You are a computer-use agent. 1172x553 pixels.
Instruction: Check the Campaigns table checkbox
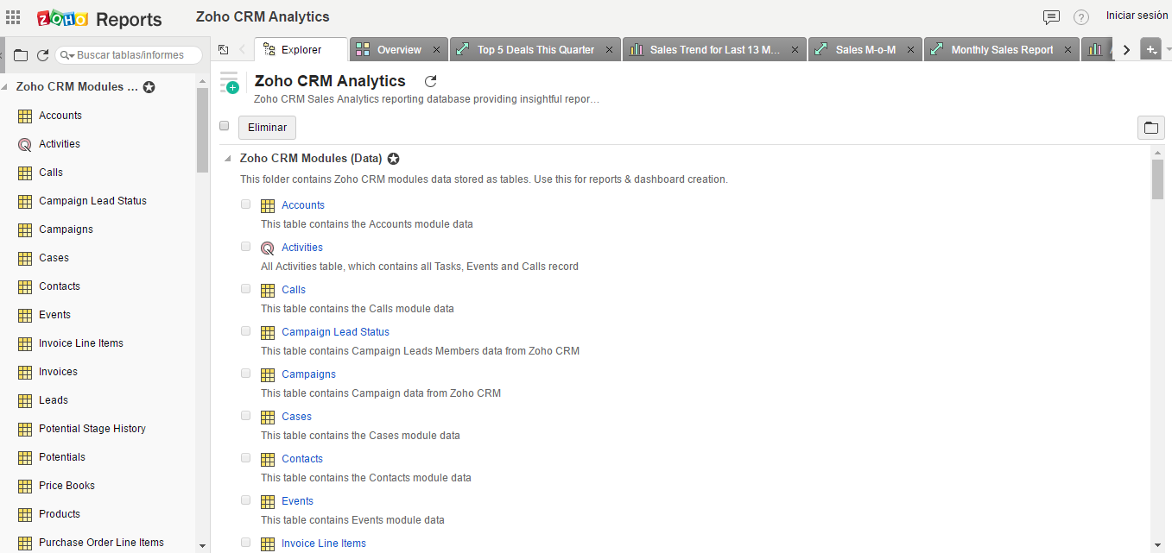245,373
